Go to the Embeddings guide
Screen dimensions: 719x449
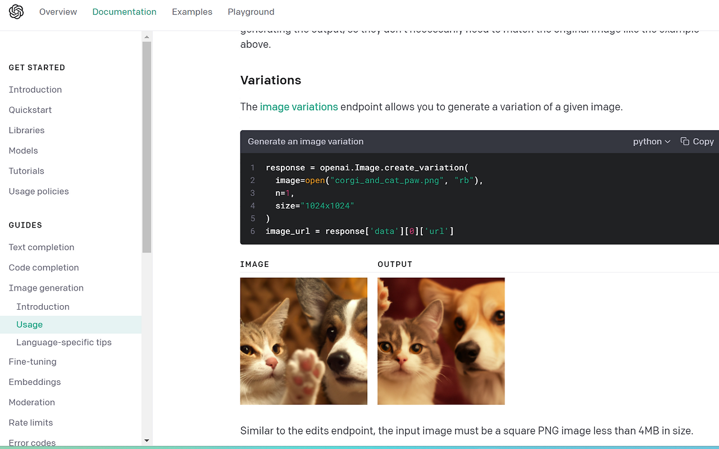pos(35,382)
